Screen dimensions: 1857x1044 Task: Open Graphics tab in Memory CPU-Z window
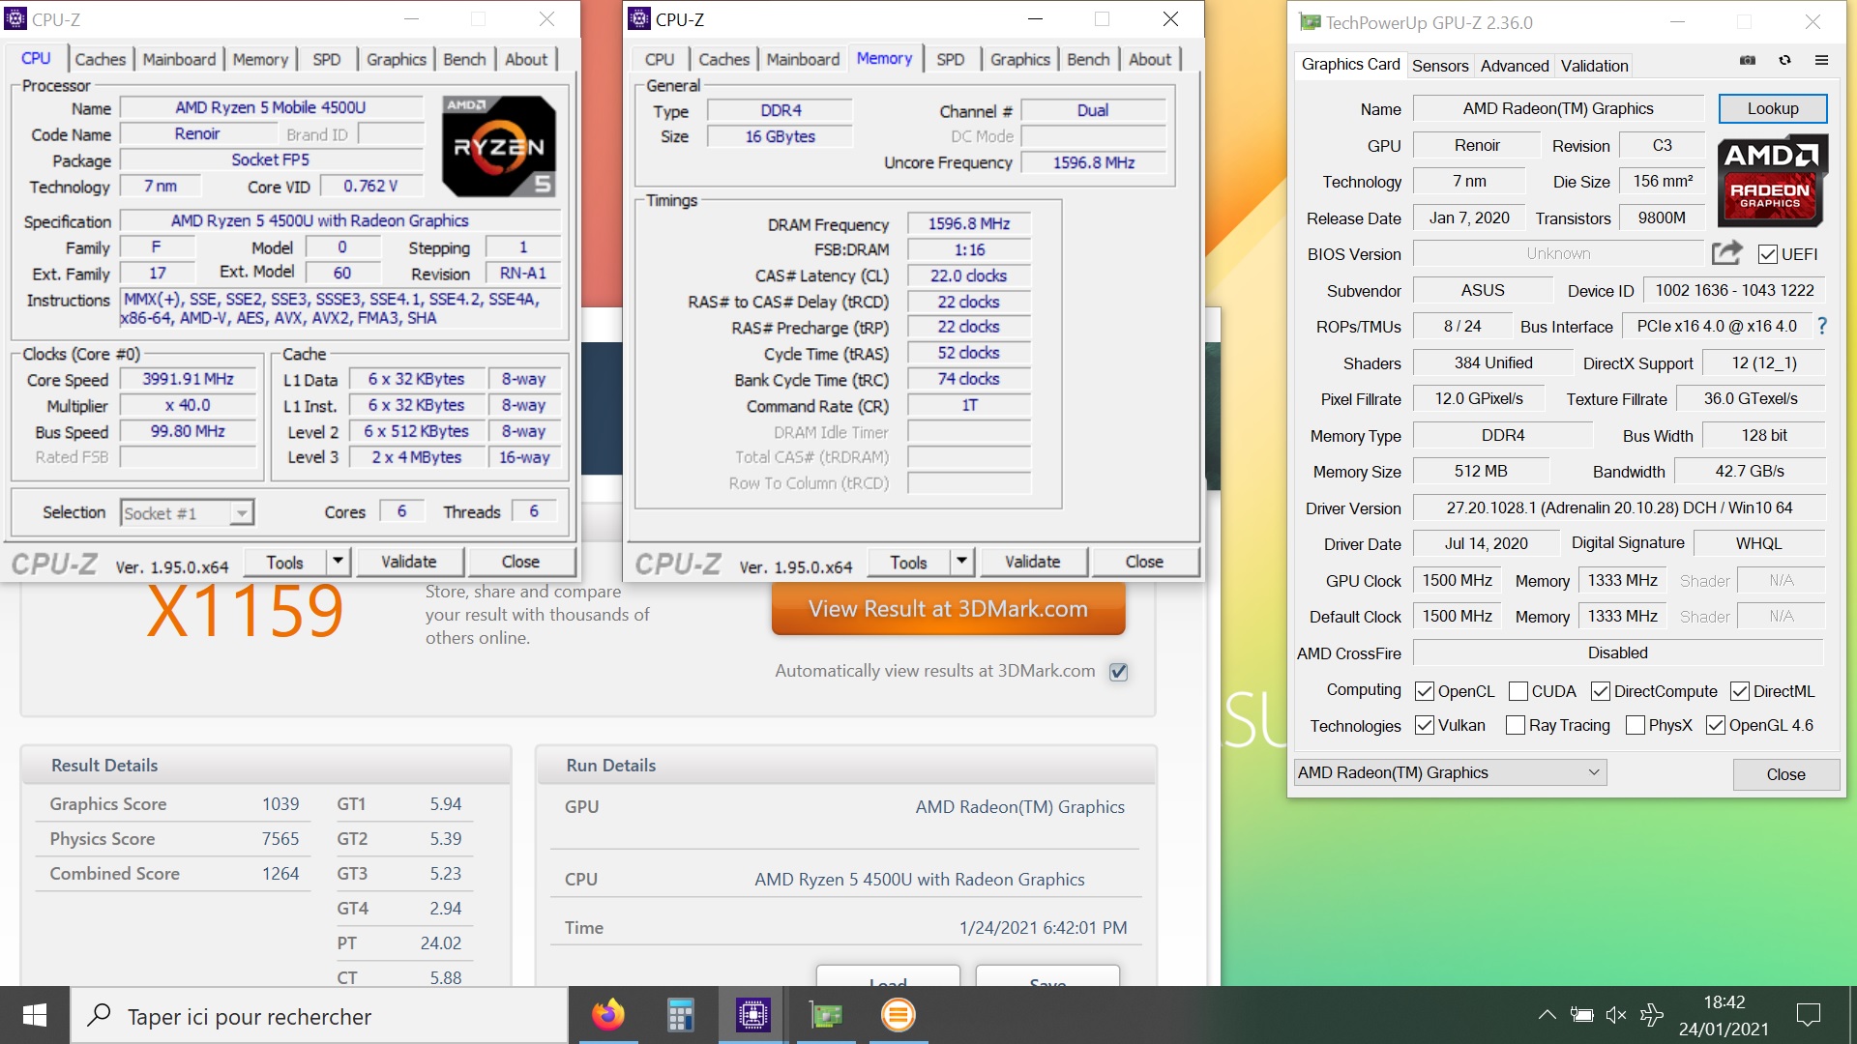coord(1020,59)
